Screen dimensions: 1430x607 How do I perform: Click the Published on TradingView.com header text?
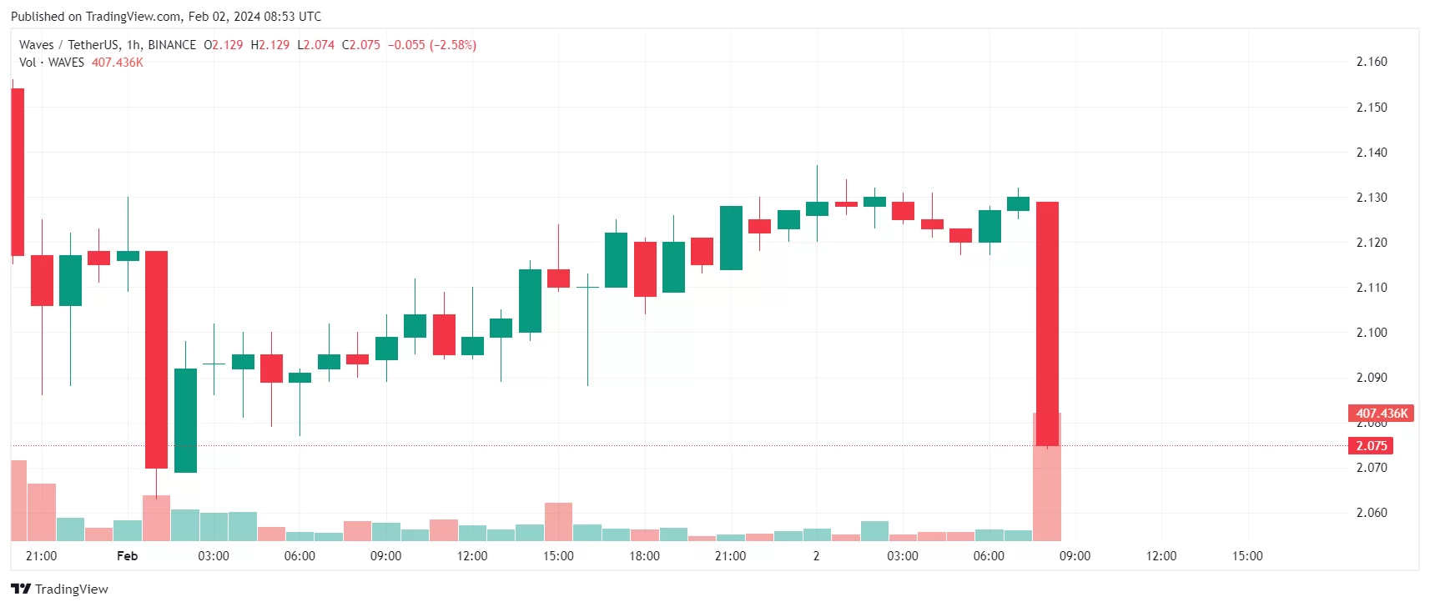tap(166, 17)
